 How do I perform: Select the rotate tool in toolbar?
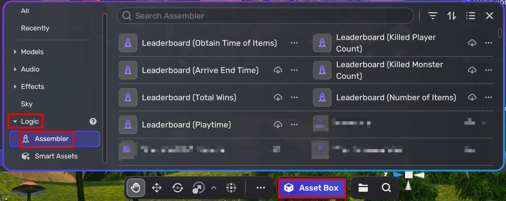177,188
